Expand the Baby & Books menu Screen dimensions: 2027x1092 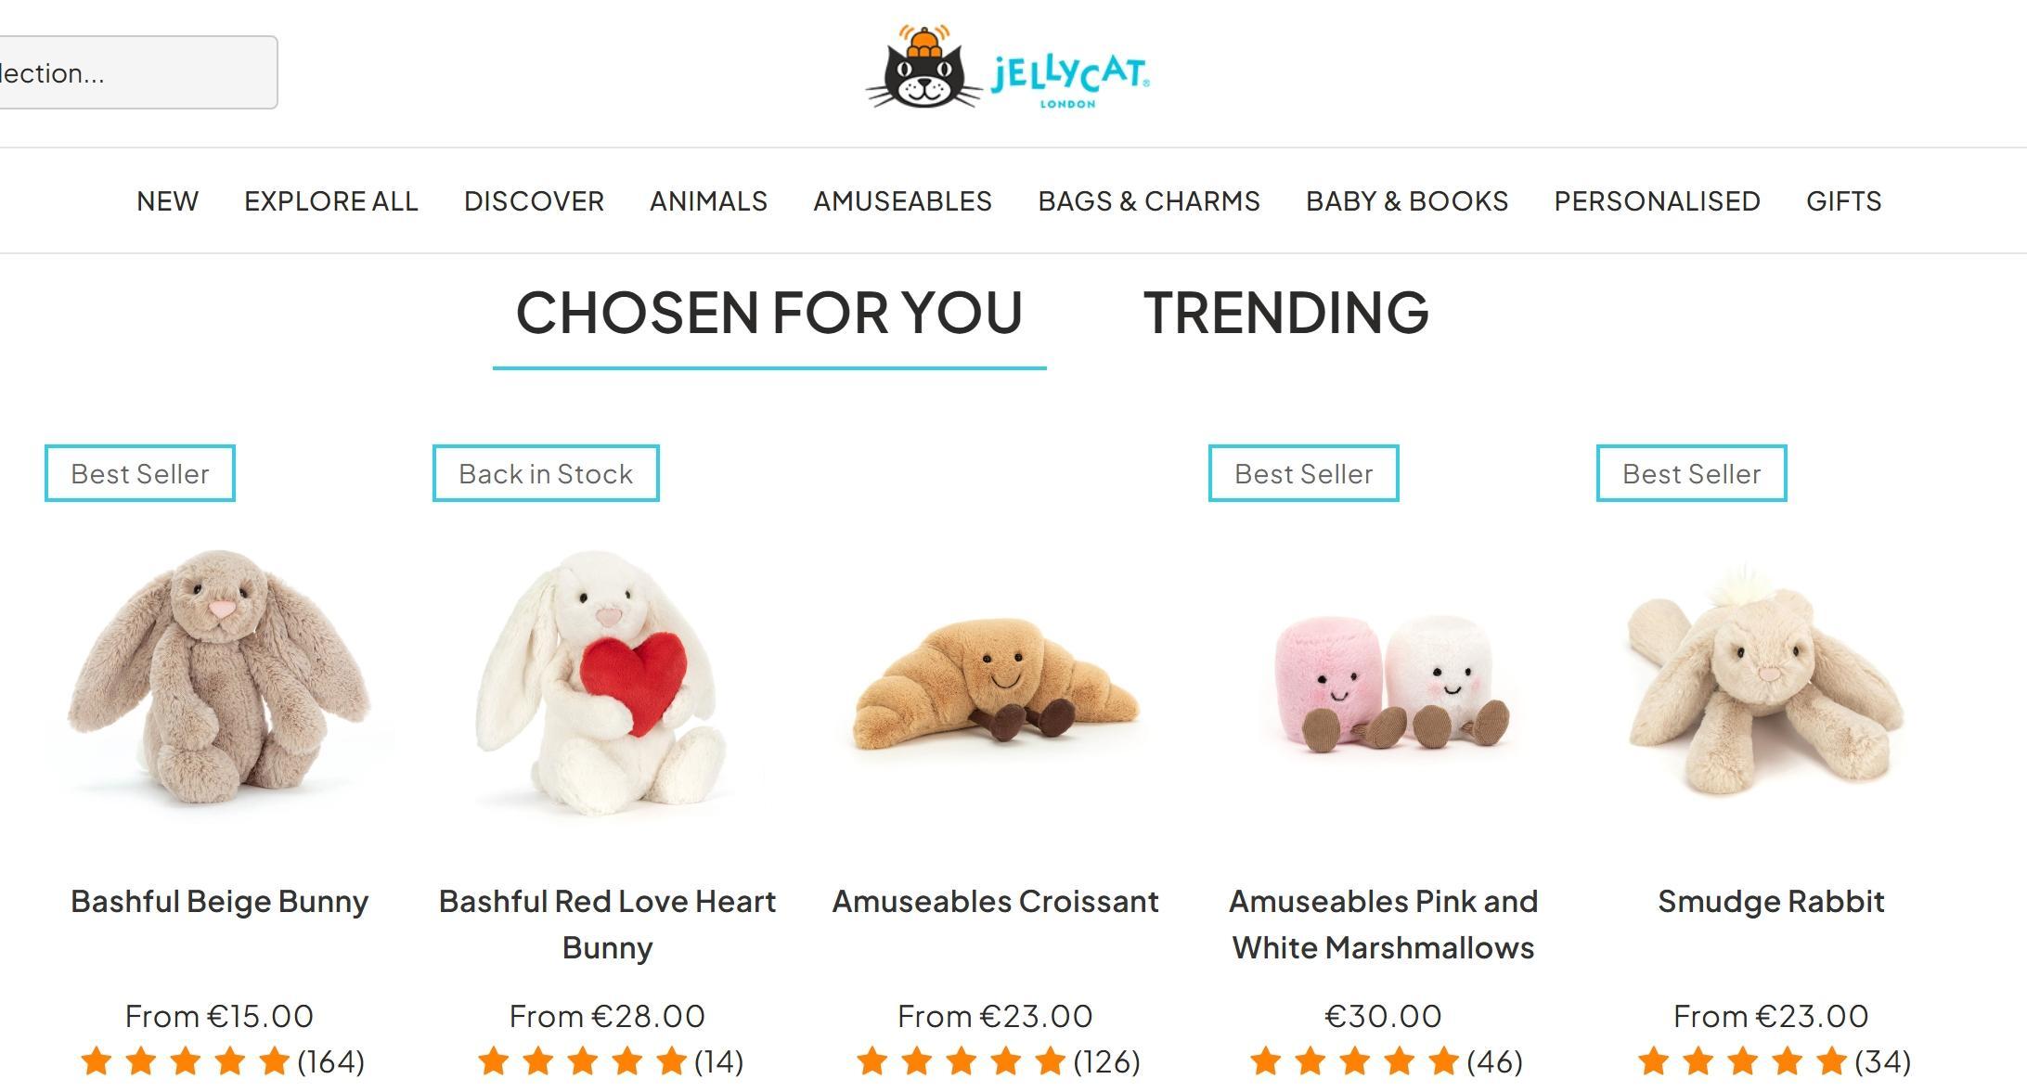coord(1407,201)
